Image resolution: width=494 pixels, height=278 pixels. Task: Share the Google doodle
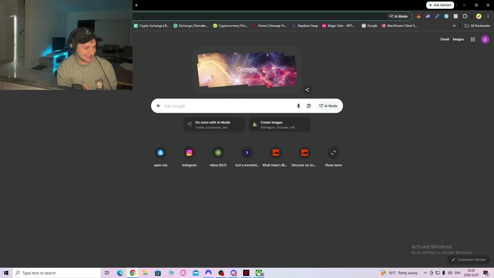coord(307,90)
